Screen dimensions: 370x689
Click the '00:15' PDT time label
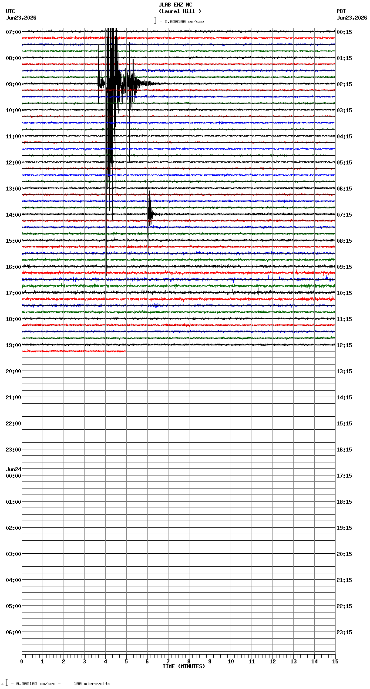pyautogui.click(x=344, y=32)
